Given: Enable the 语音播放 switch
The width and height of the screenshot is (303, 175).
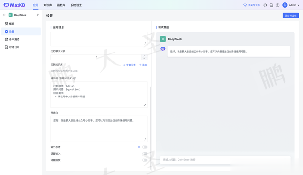Looking at the screenshot, I should tap(144, 160).
